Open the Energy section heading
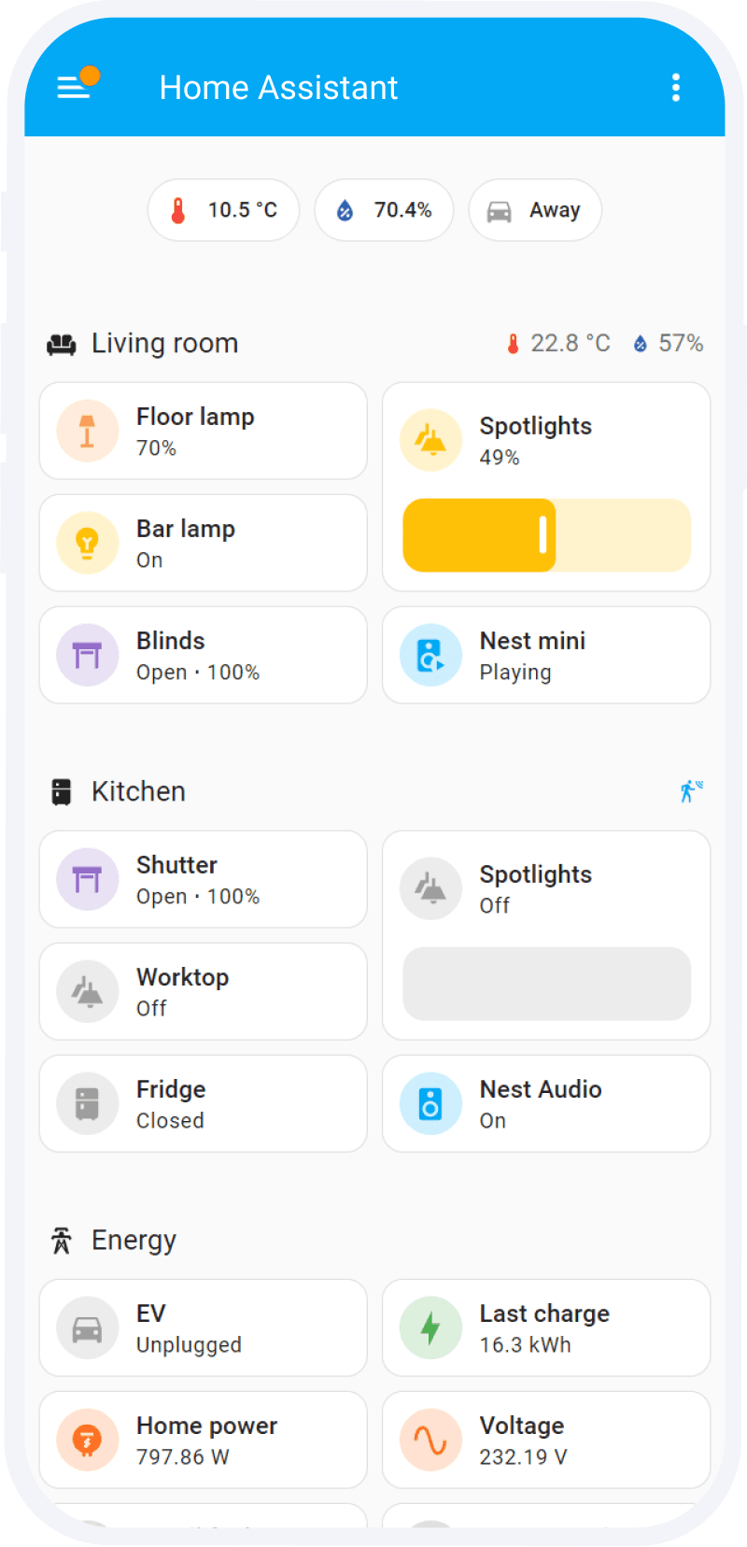The width and height of the screenshot is (747, 1547). [134, 1241]
